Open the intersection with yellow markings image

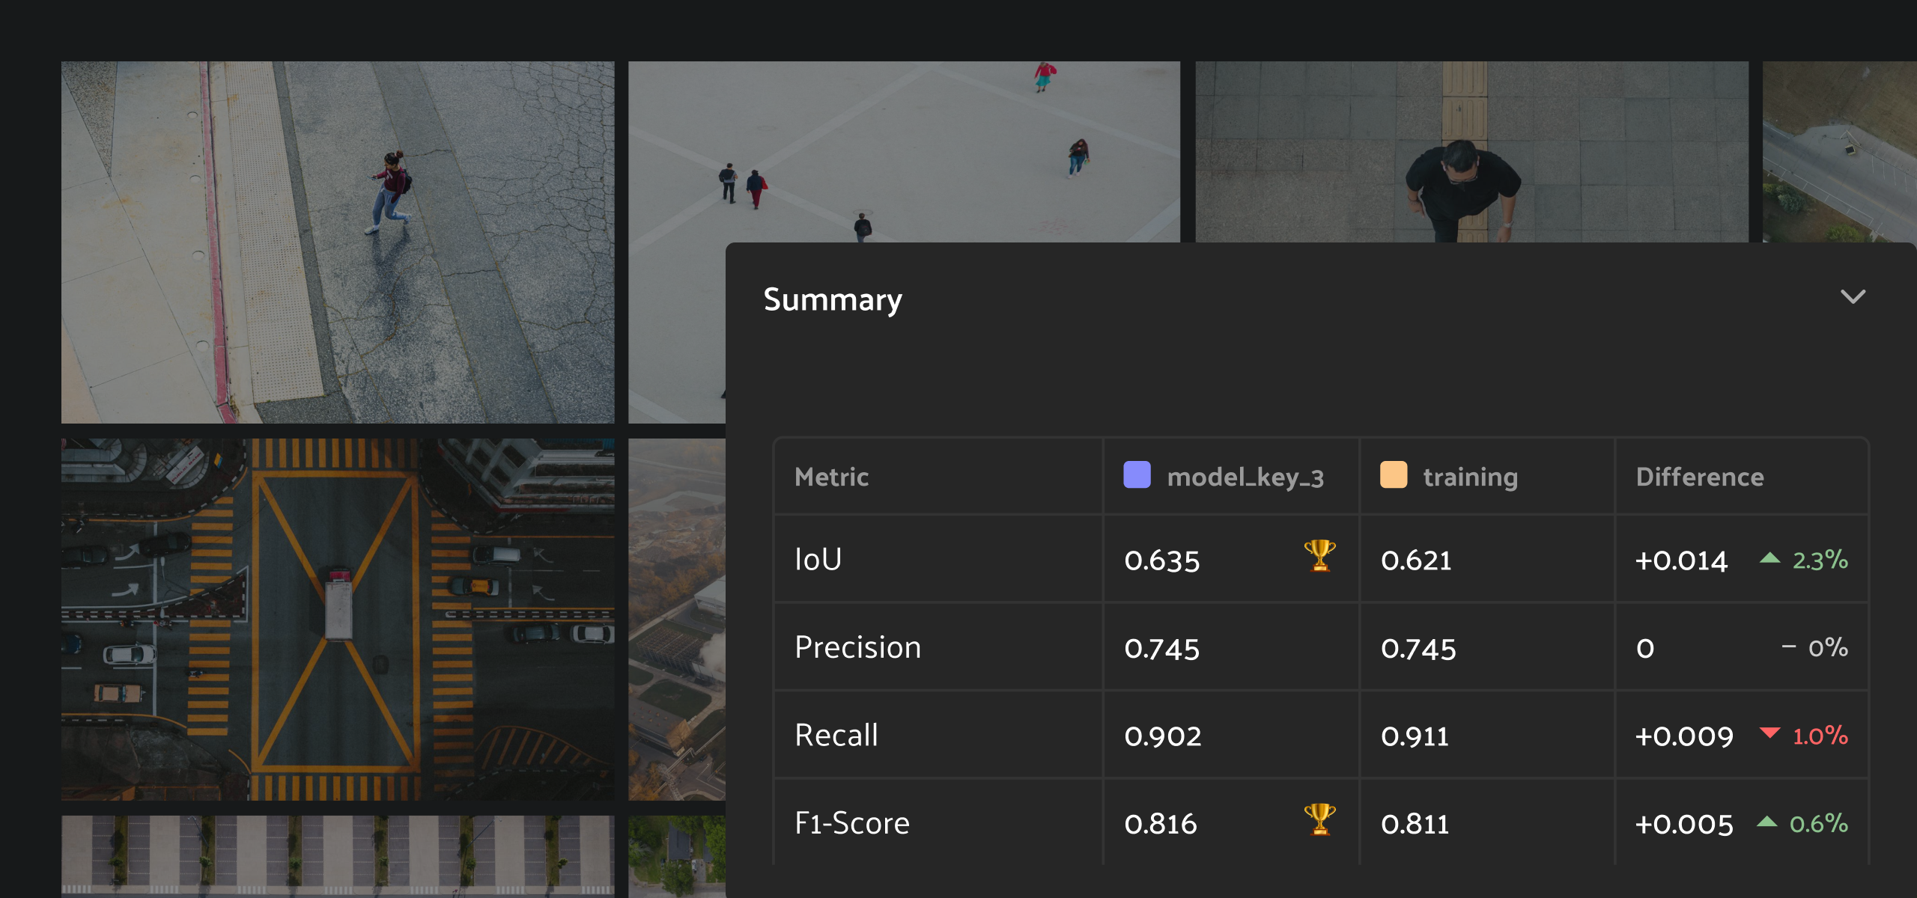click(x=337, y=619)
